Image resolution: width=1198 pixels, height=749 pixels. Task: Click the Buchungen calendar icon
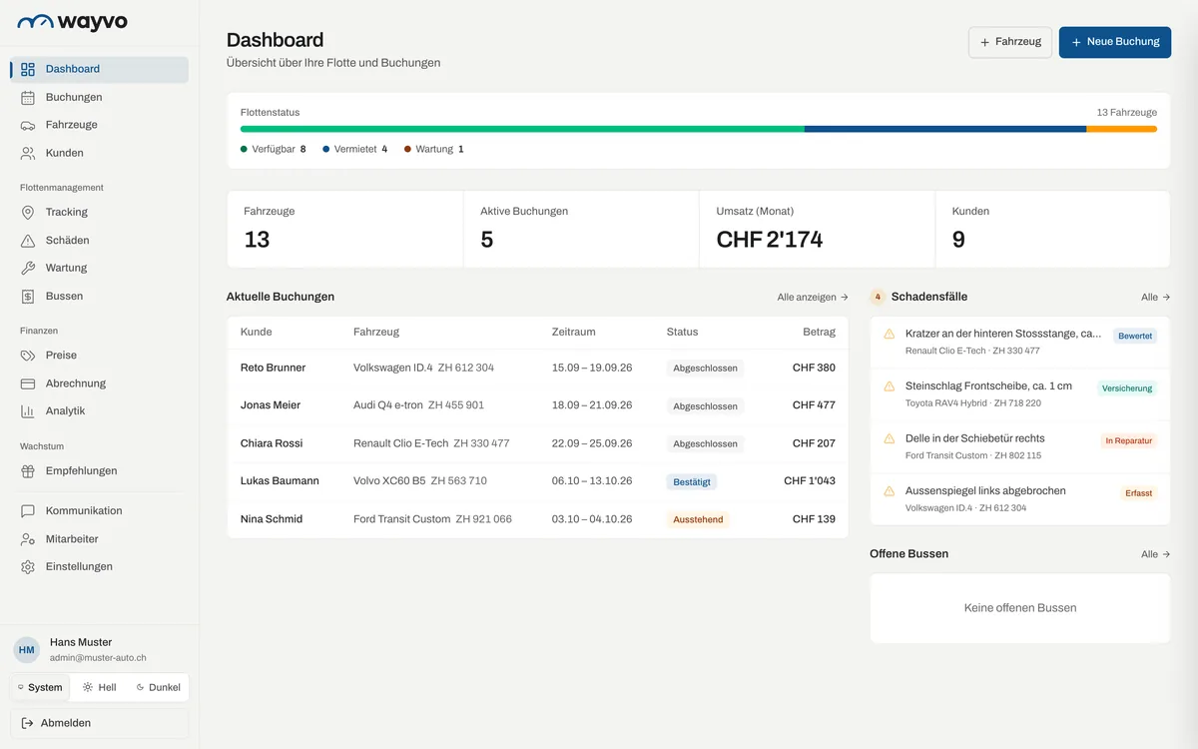tap(28, 97)
